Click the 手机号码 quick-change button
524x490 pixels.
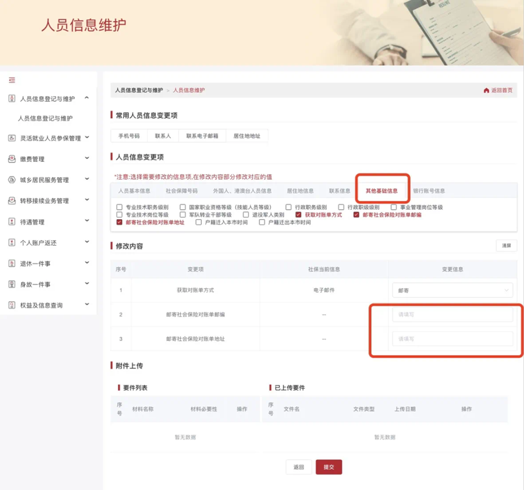(129, 136)
